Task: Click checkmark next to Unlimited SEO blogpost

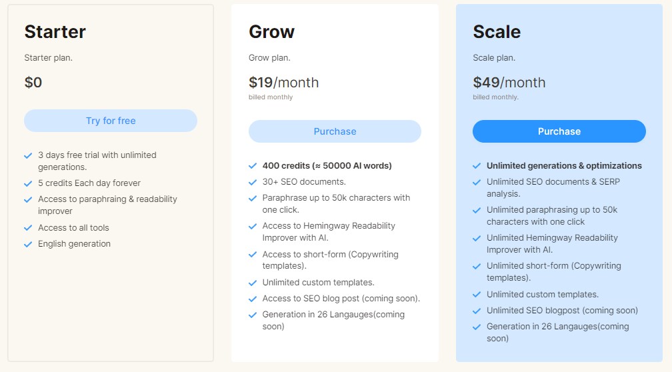Action: [x=477, y=311]
